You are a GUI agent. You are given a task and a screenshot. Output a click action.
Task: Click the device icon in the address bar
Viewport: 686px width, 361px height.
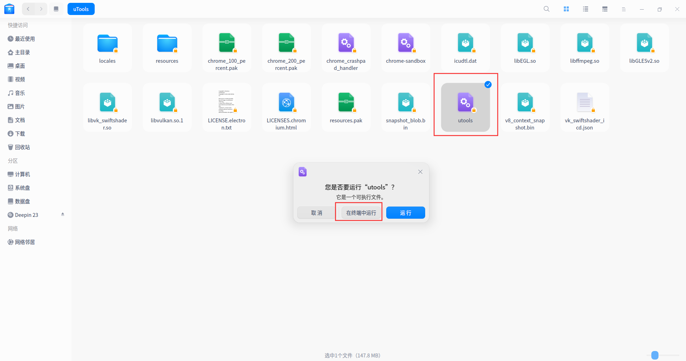56,9
